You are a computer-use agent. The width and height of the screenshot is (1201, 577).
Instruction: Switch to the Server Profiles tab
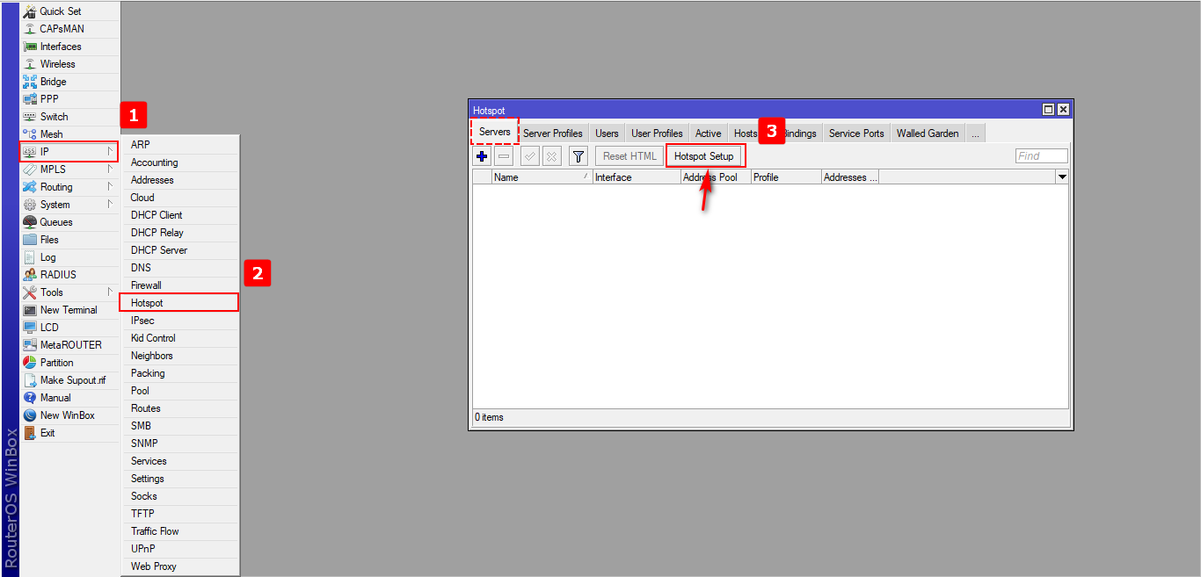pyautogui.click(x=552, y=133)
